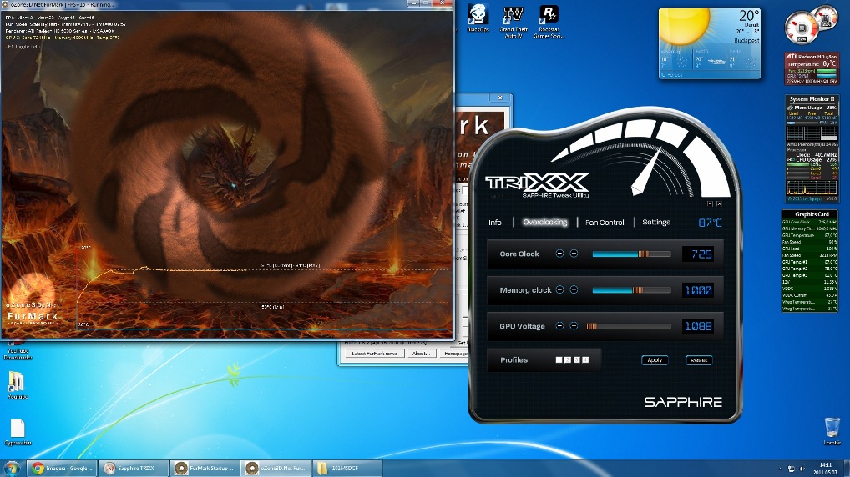850x477 pixels.
Task: Increase Core Clock with the plus icon
Action: [x=574, y=254]
